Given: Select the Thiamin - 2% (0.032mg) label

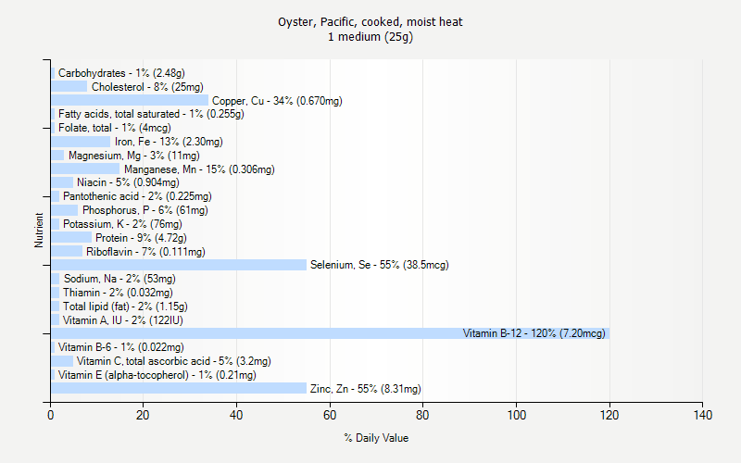Looking at the screenshot, I should 118,293.
